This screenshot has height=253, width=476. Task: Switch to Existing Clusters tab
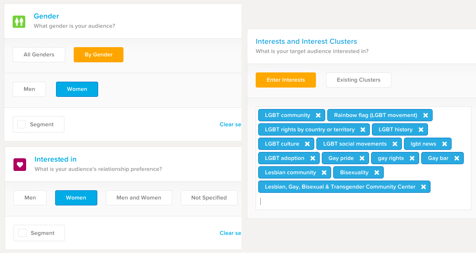pyautogui.click(x=358, y=80)
